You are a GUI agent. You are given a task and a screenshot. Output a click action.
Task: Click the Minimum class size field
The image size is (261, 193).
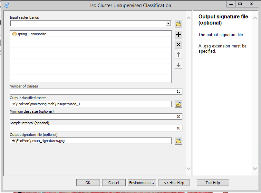(x=96, y=117)
